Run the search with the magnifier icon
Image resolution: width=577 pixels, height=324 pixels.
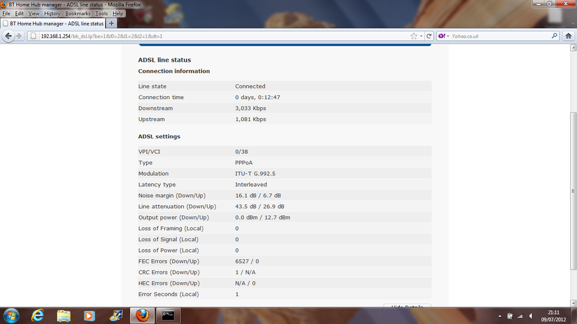coord(554,36)
